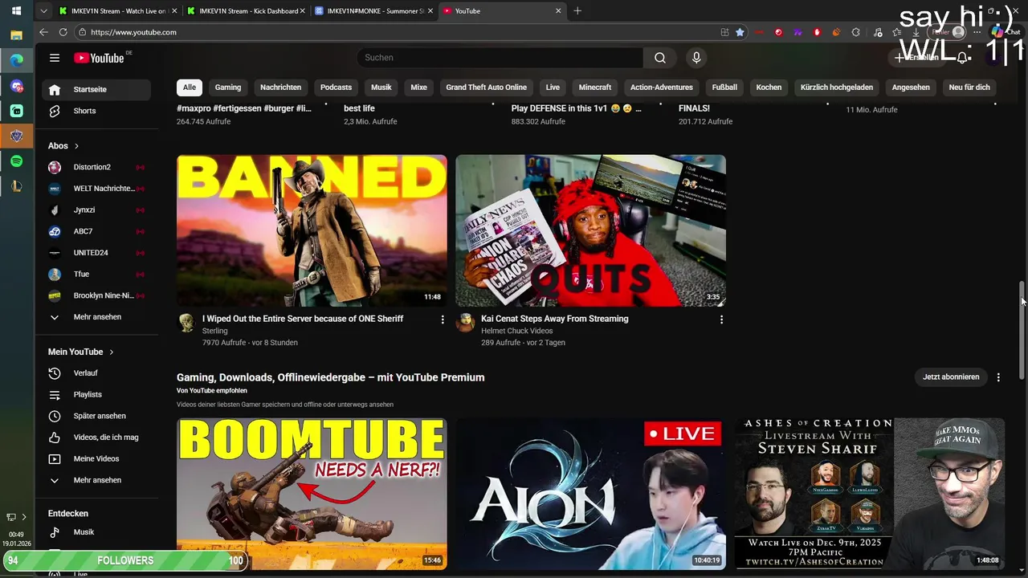Click Sterling channel name link
The width and height of the screenshot is (1028, 578).
(x=214, y=331)
